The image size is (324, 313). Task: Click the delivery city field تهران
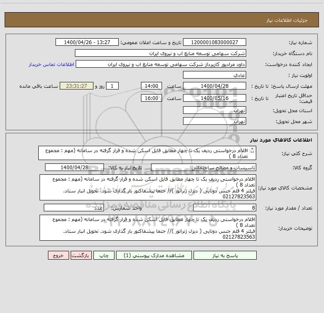tap(215, 121)
